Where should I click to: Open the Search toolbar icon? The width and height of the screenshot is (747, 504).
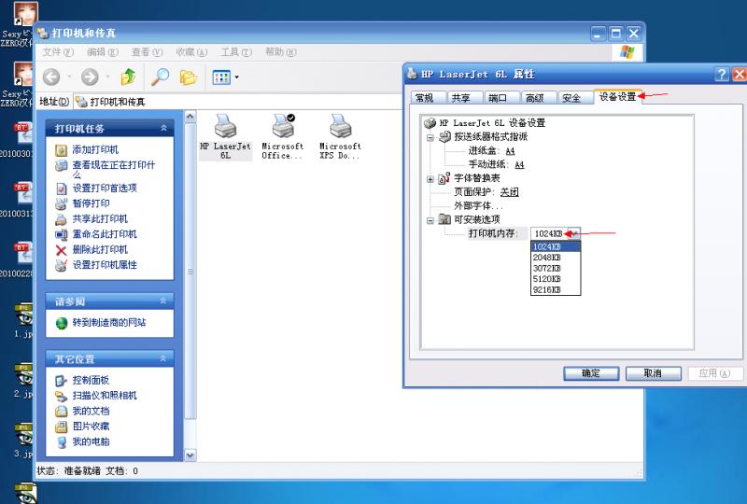[161, 77]
